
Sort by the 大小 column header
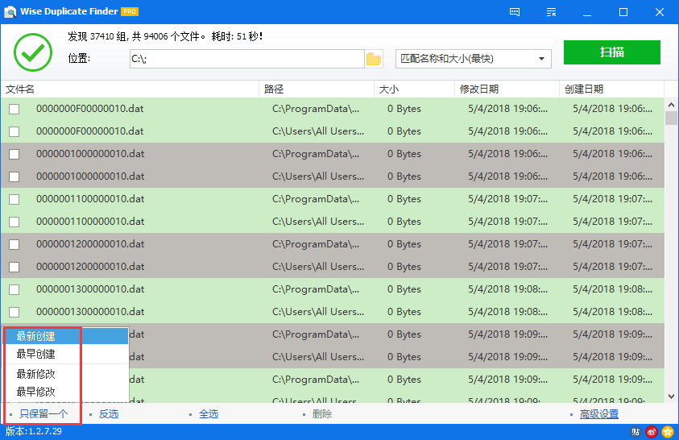[x=415, y=89]
